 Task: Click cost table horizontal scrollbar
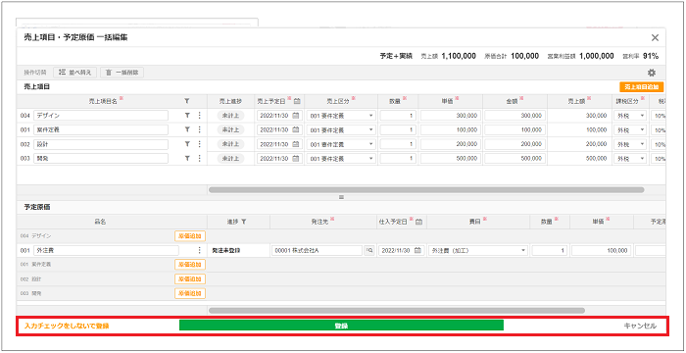tap(397, 311)
